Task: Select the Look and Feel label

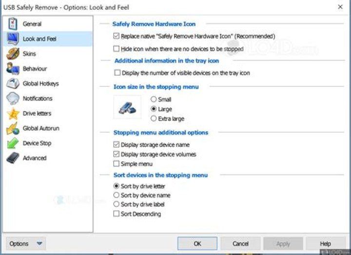Action: point(39,39)
